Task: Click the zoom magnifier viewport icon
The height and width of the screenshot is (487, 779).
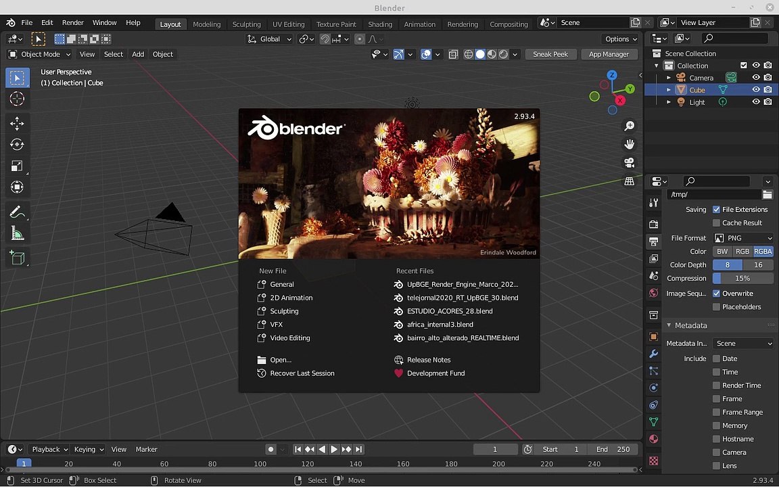Action: tap(630, 126)
